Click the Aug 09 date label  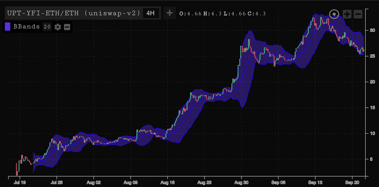[131, 183]
